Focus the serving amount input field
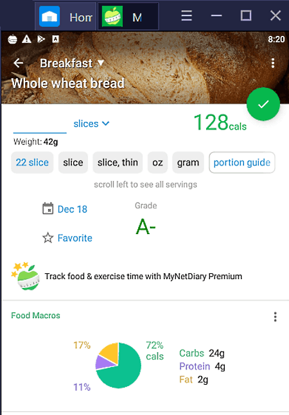The width and height of the screenshot is (289, 415). (x=40, y=124)
